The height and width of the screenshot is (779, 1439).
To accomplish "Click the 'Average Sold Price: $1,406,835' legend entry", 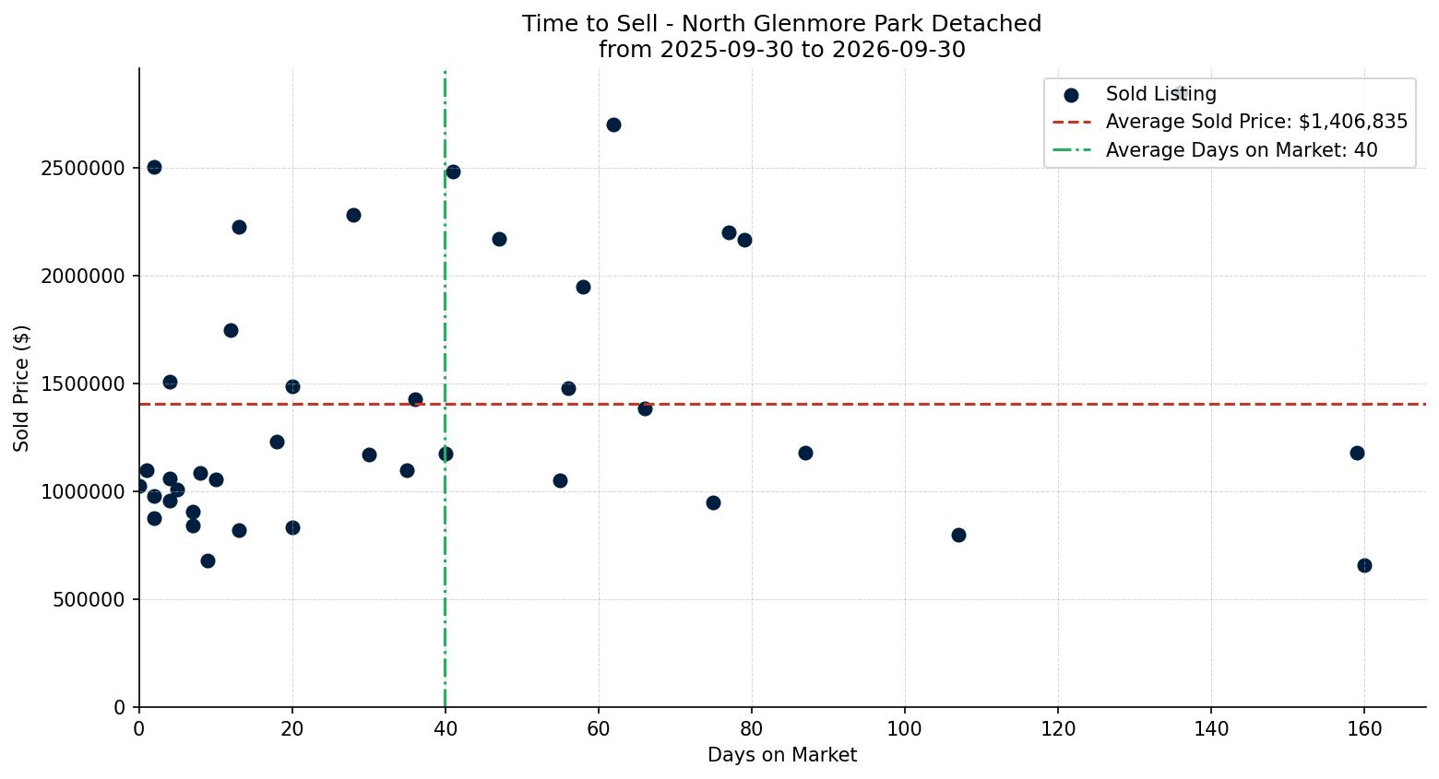I will pyautogui.click(x=1256, y=122).
